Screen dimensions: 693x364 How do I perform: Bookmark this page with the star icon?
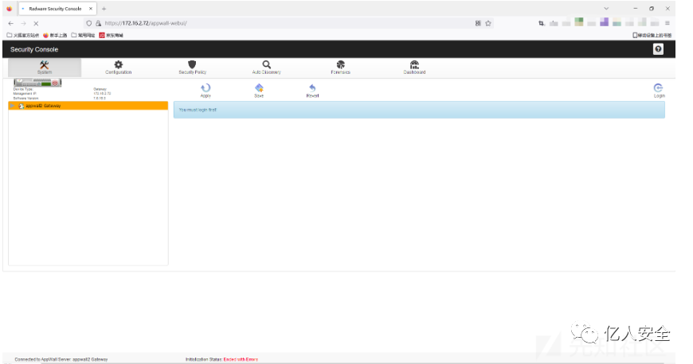[488, 23]
